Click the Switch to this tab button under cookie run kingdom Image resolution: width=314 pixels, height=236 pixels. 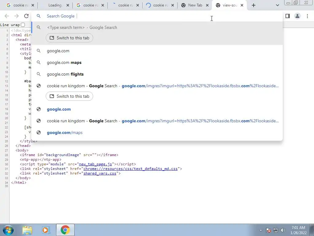(x=69, y=96)
